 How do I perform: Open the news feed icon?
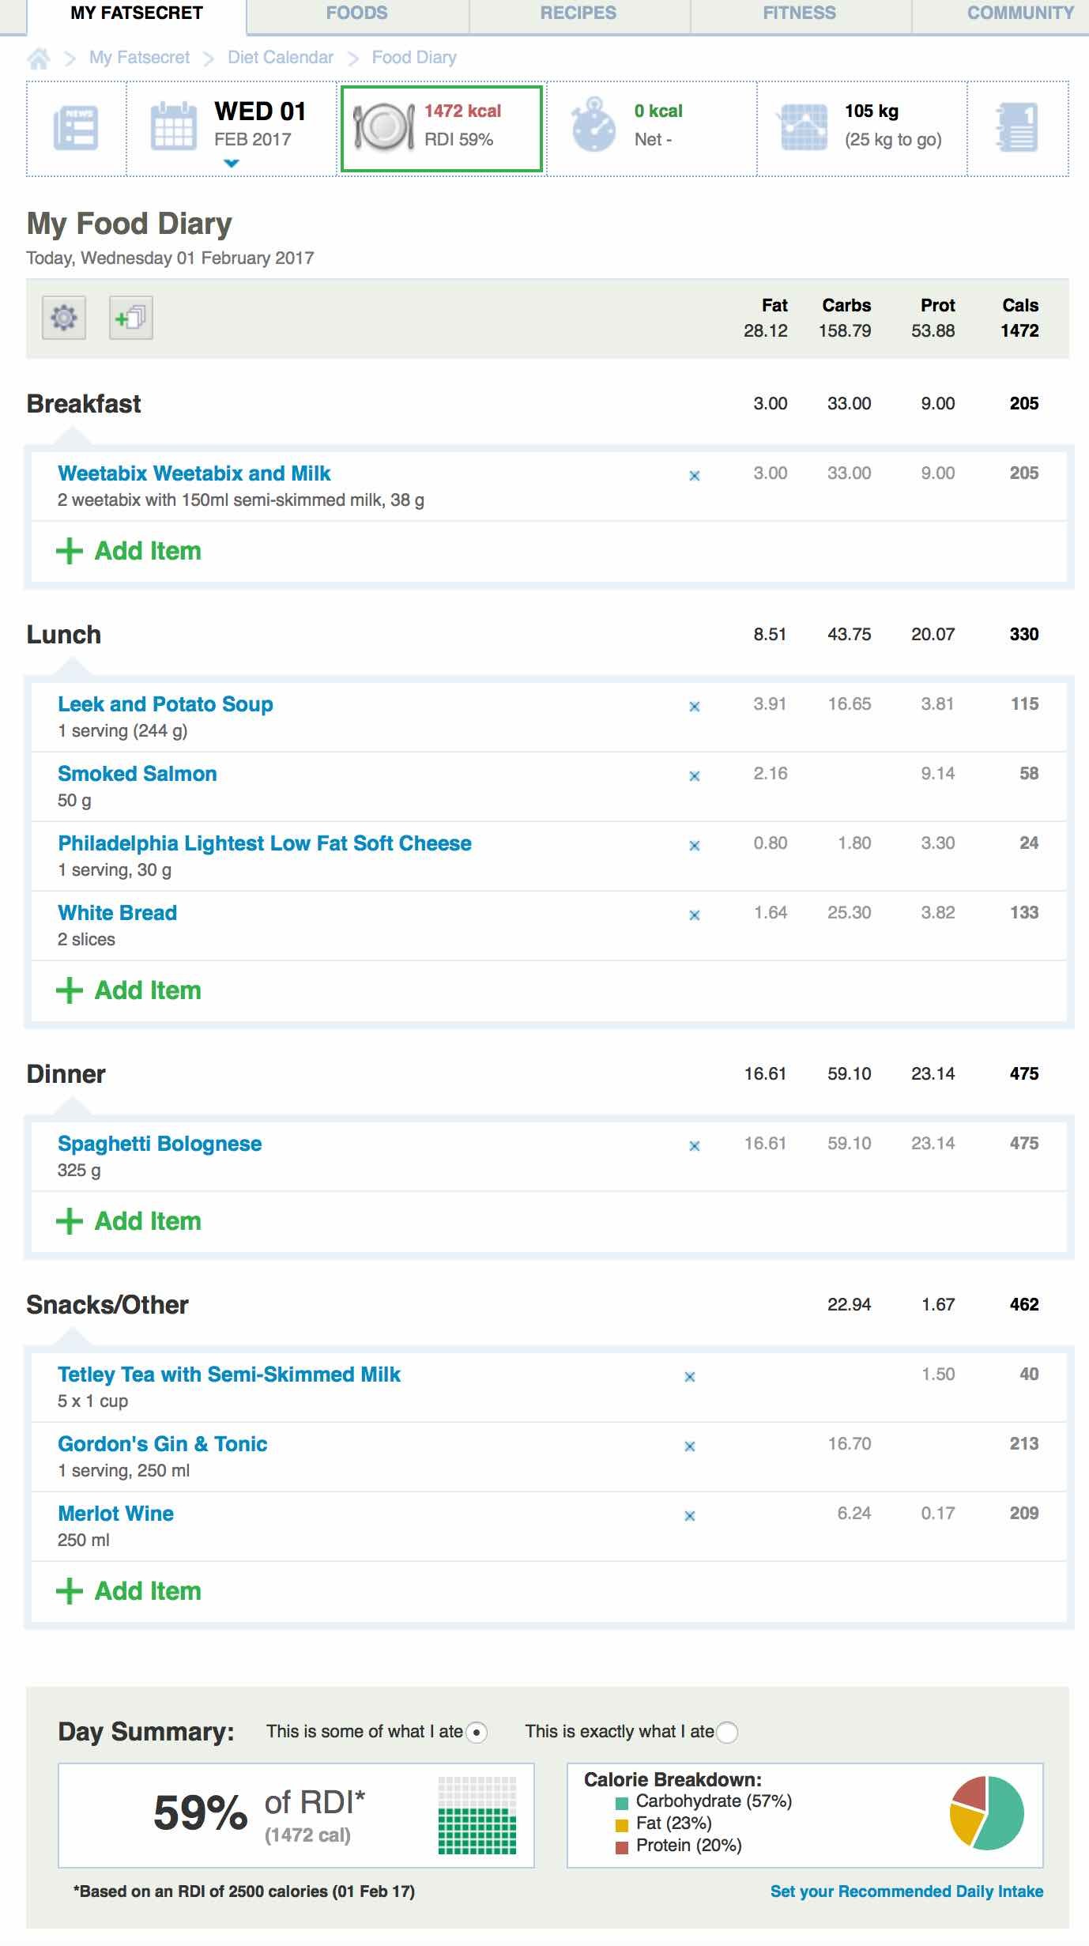click(76, 127)
